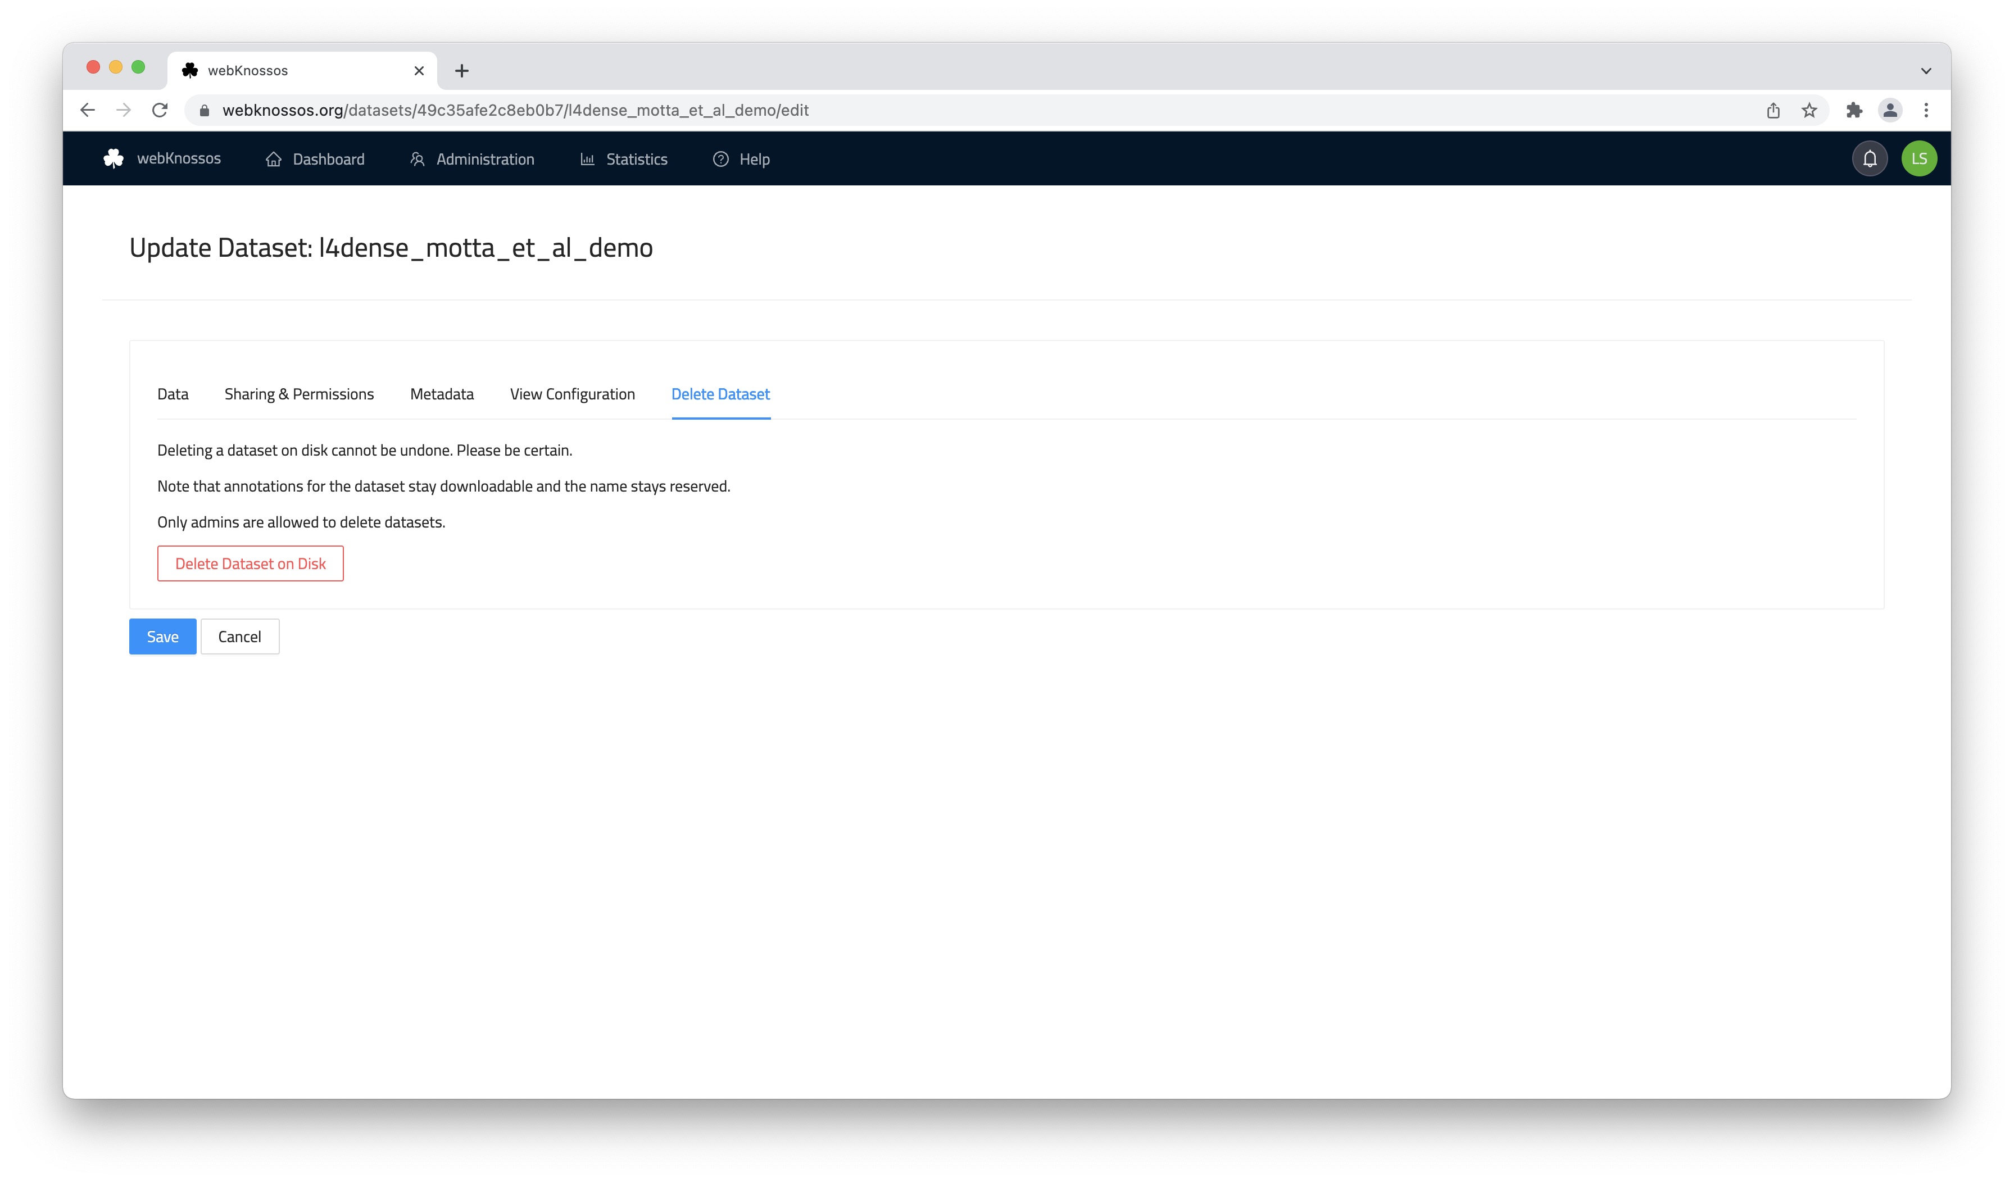Open the Administration menu
Viewport: 2014px width, 1182px height.
[471, 159]
